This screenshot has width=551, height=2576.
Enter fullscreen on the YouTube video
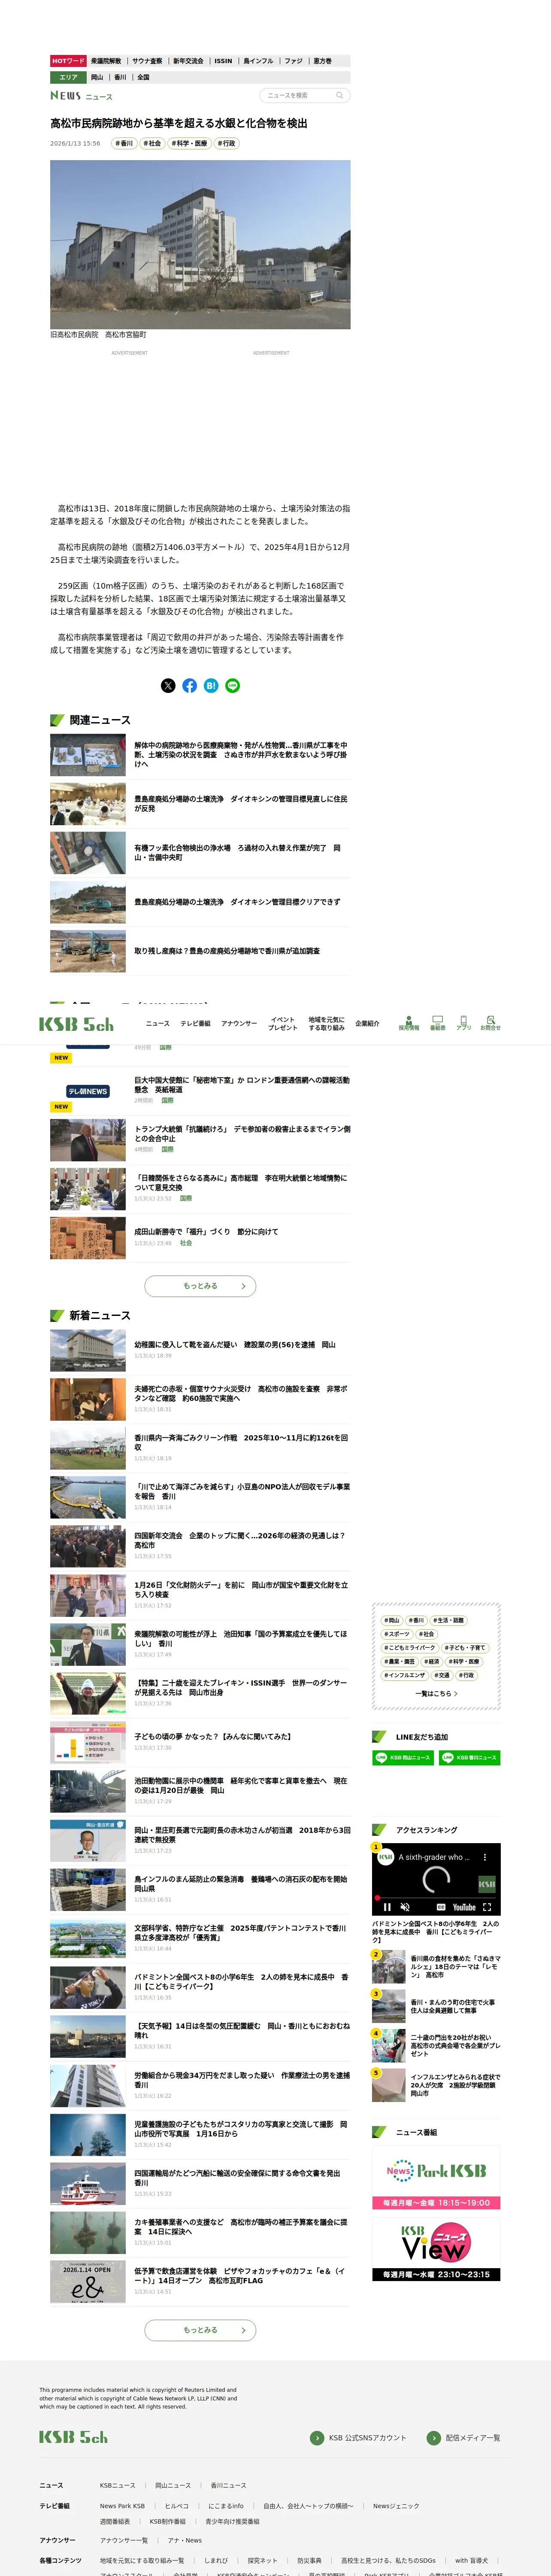[487, 1907]
